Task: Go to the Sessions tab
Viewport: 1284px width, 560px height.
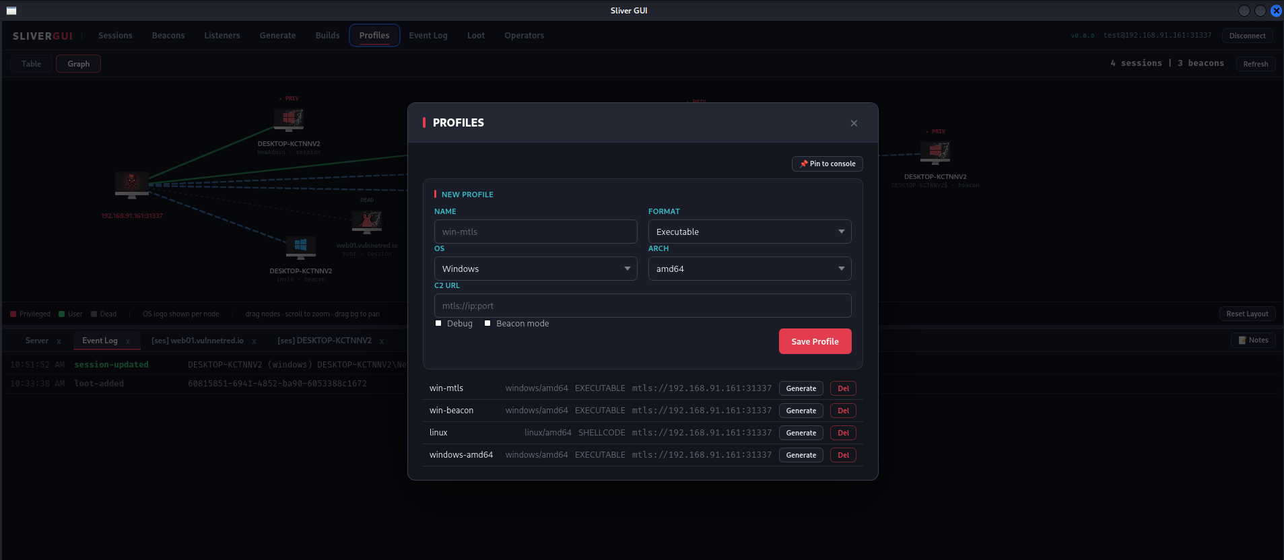Action: pyautogui.click(x=115, y=36)
